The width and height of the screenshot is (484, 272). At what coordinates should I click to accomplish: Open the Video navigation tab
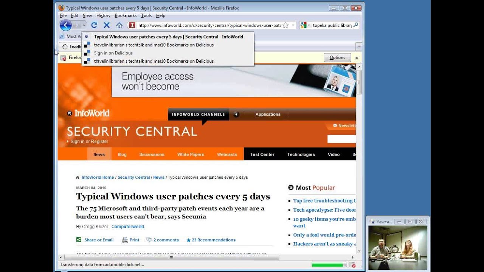334,154
